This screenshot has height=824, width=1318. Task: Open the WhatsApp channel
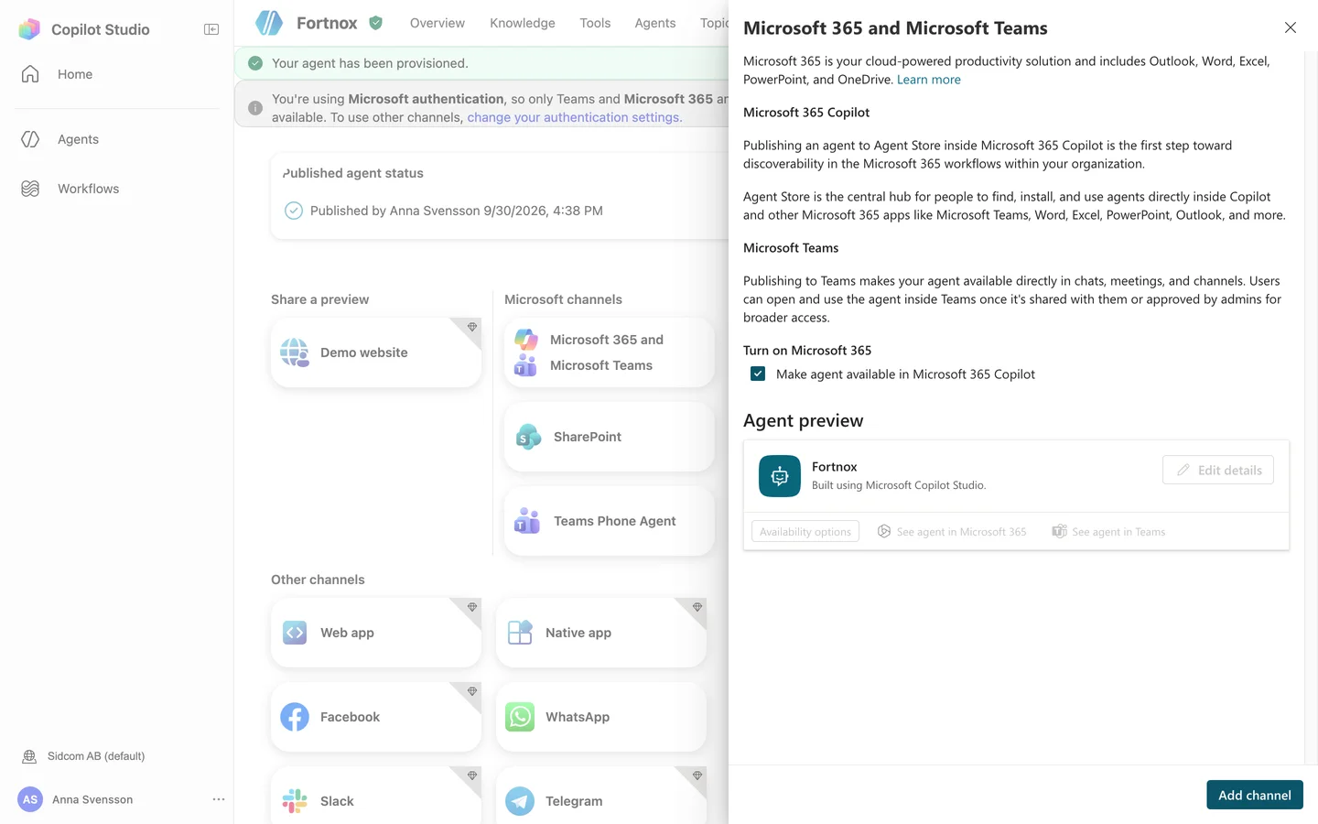601,717
